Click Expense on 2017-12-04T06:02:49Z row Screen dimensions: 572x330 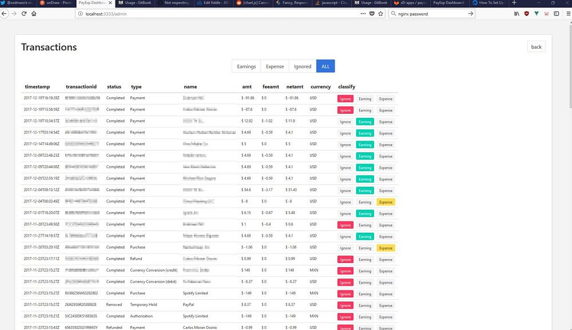click(x=386, y=202)
